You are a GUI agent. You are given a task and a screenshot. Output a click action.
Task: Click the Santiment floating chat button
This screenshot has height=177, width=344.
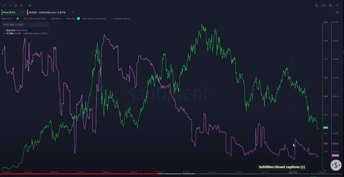(336, 165)
